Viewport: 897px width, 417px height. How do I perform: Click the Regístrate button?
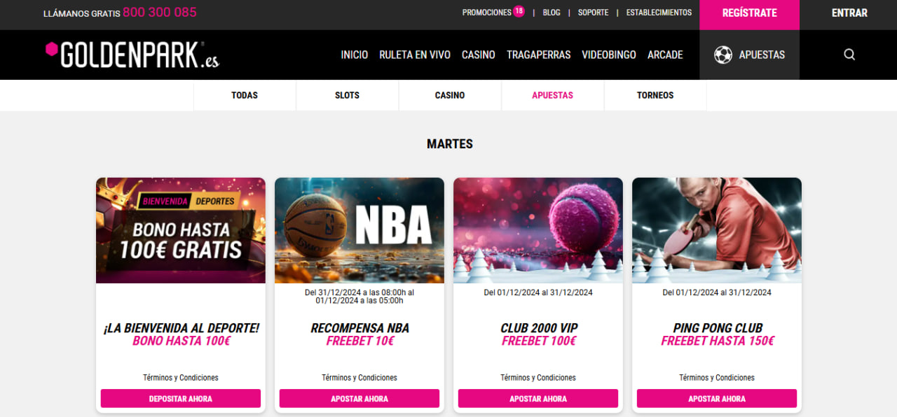pos(750,15)
